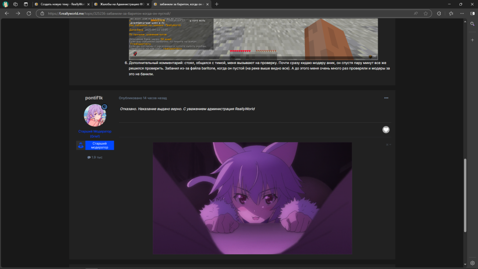Image resolution: width=478 pixels, height=269 pixels.
Task: Open 'Старший Модератор (Grief)' group link
Action: [x=95, y=134]
